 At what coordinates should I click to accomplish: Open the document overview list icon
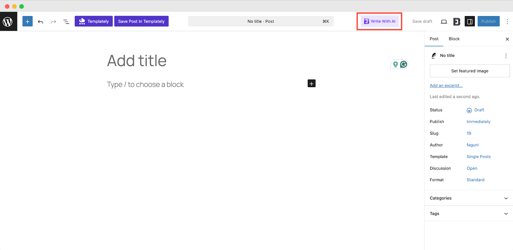pos(66,21)
